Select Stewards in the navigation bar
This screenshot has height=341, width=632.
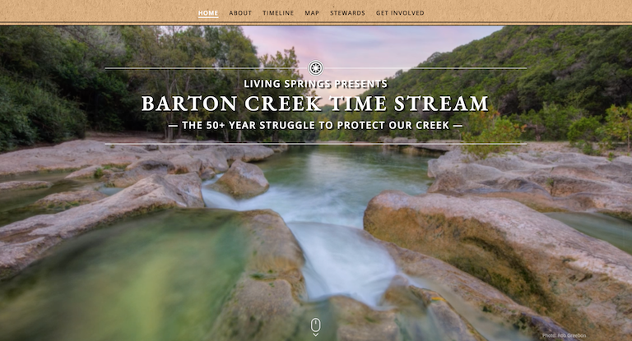pos(347,13)
